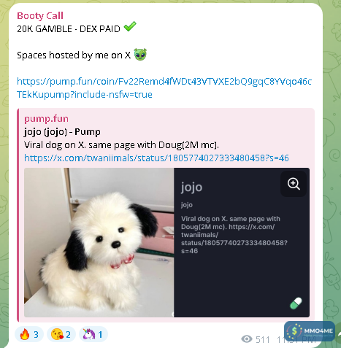Viewport: 341px width, 348px height.
Task: Open the pump.fun coin URL link
Action: tap(164, 88)
